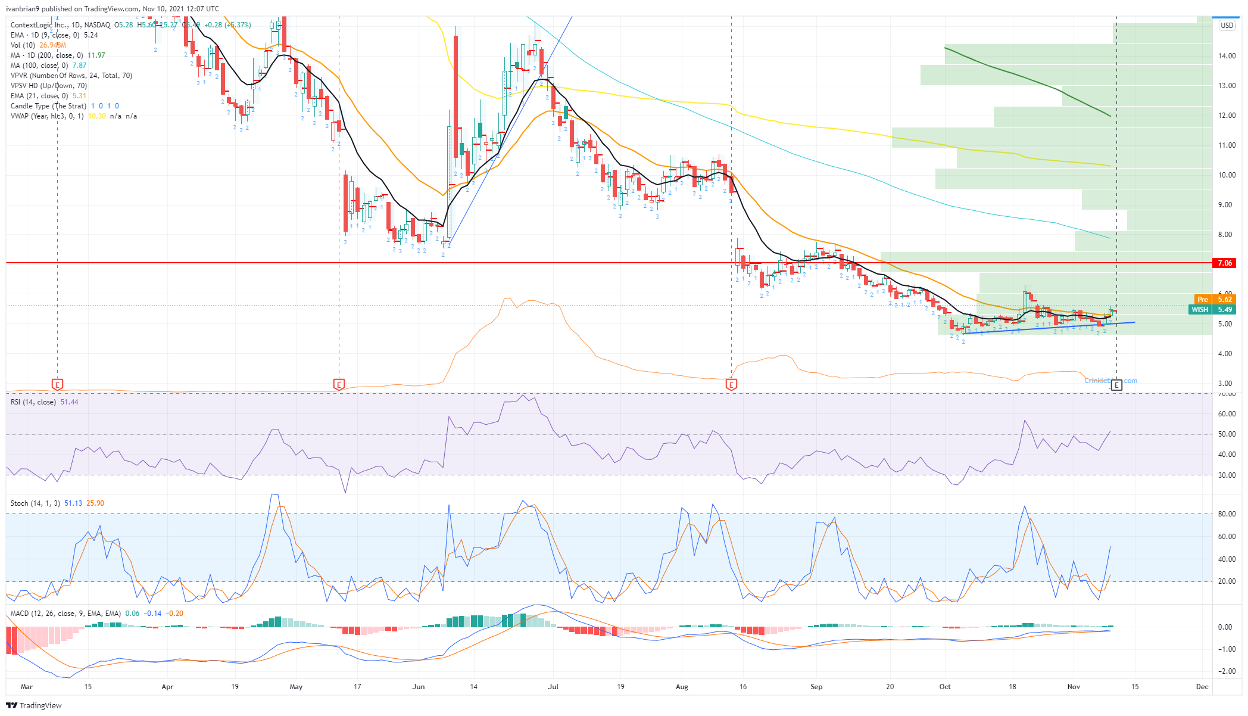Select the VPSV HD (Up/Down, 70) legend
The image size is (1248, 716).
[49, 86]
